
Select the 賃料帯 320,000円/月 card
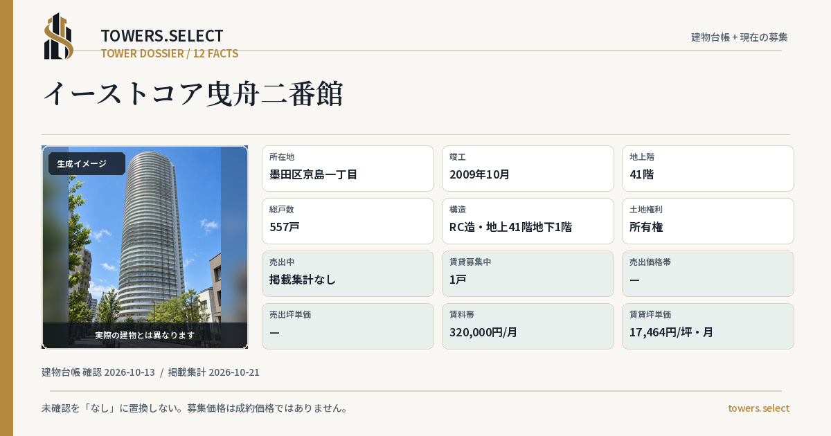[x=528, y=326]
